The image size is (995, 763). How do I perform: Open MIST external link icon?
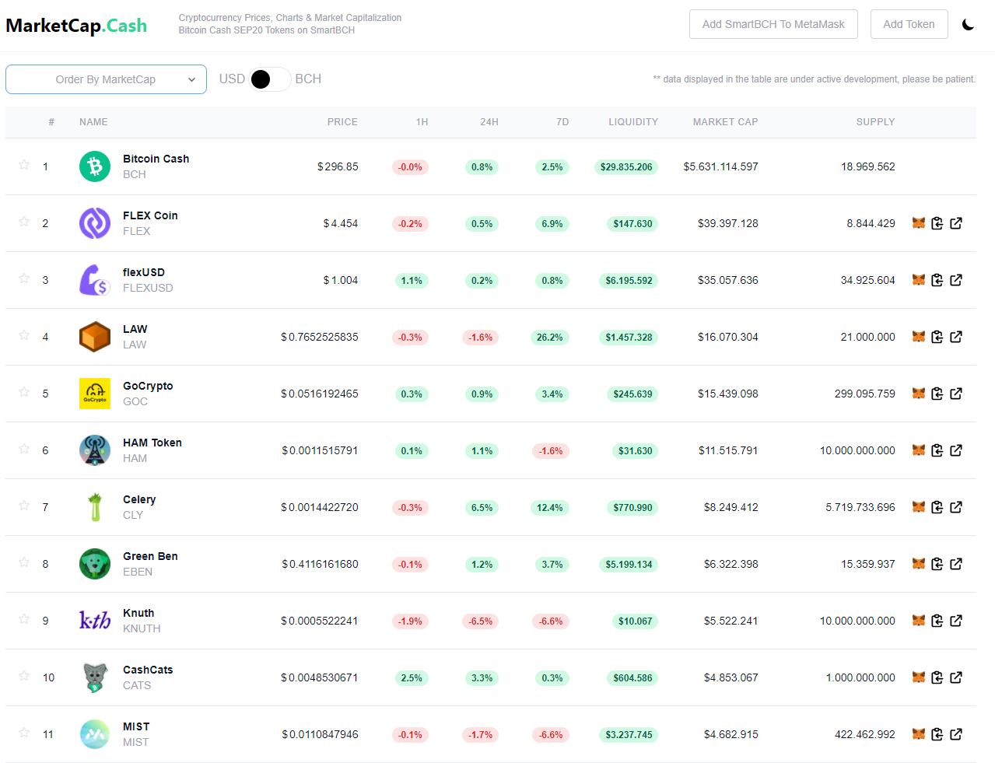point(956,734)
